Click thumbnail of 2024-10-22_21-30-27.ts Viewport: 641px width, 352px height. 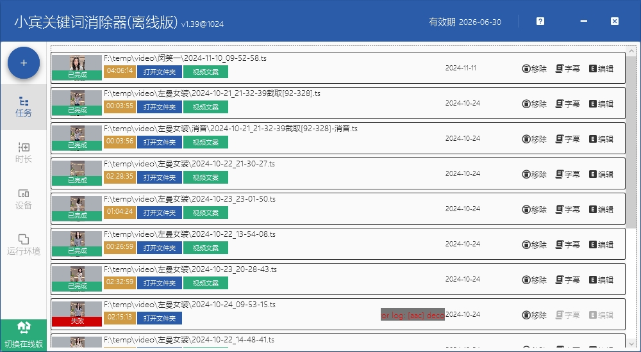77,173
